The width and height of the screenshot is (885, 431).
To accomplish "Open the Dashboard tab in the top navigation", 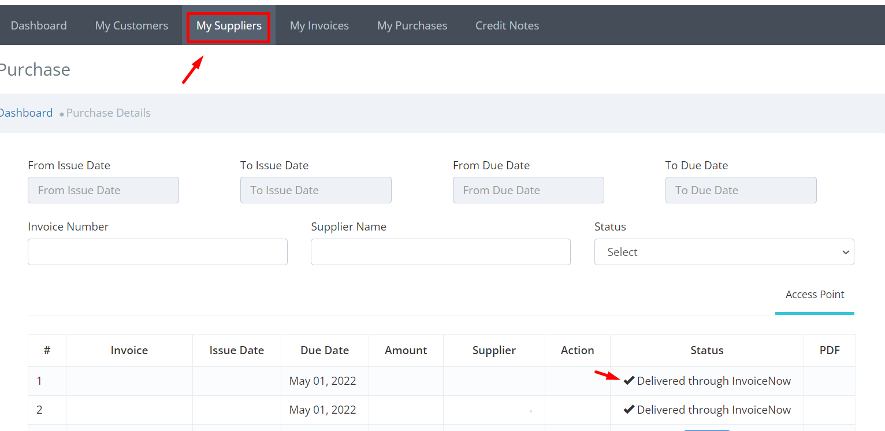I will point(39,25).
